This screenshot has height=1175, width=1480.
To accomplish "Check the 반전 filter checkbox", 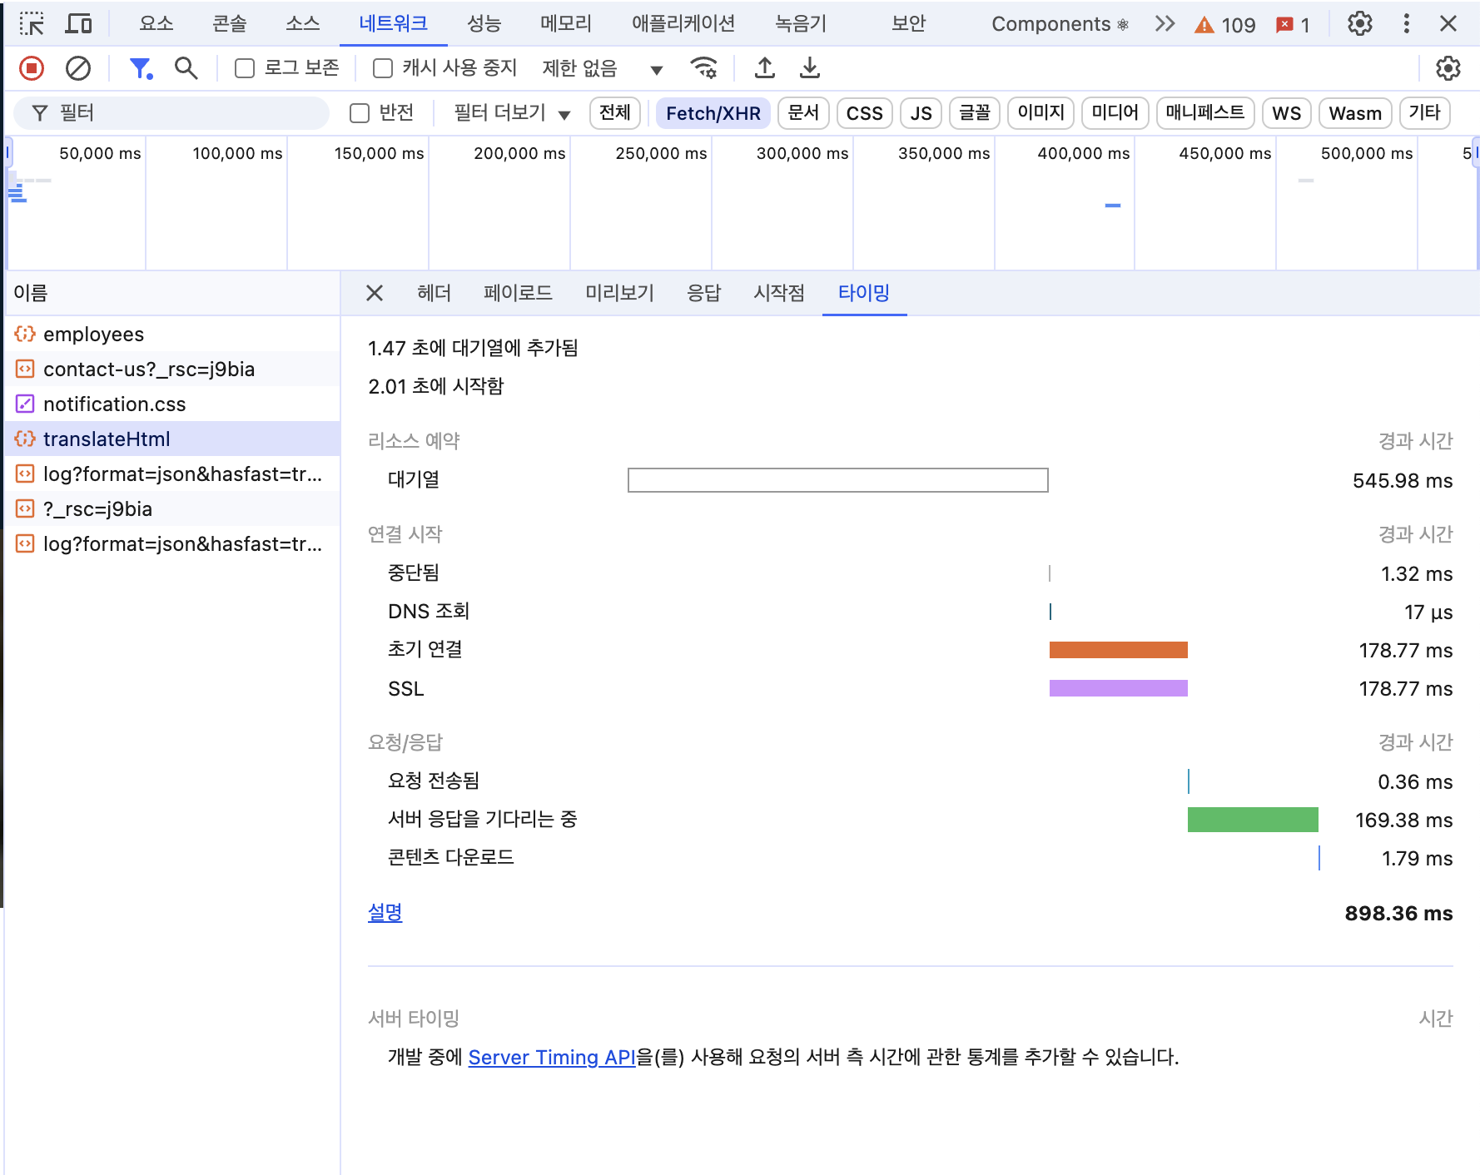I will click(x=360, y=113).
